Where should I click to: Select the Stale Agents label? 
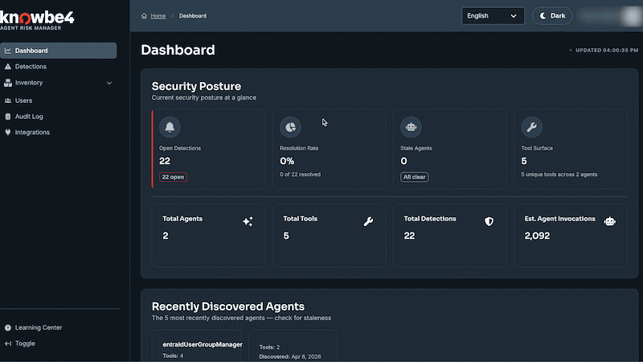[x=416, y=148]
